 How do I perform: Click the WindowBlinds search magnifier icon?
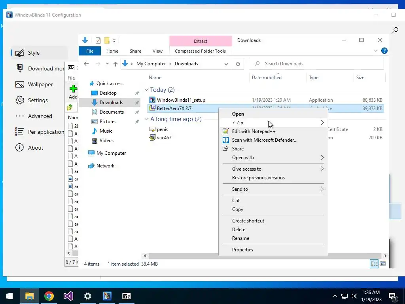point(395,30)
